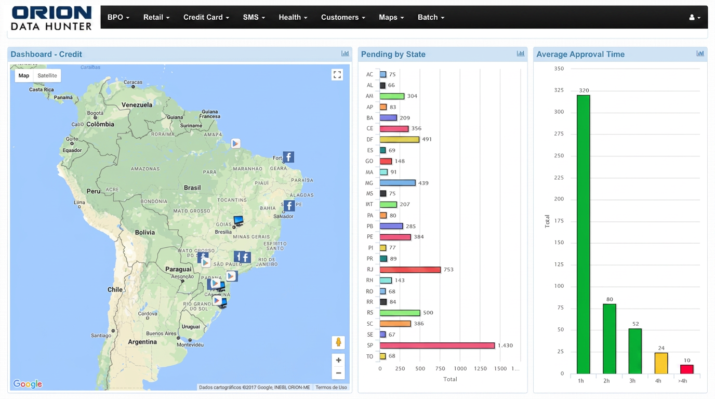Click the Bolivia label on the map
This screenshot has width=715, height=399.
click(x=145, y=232)
